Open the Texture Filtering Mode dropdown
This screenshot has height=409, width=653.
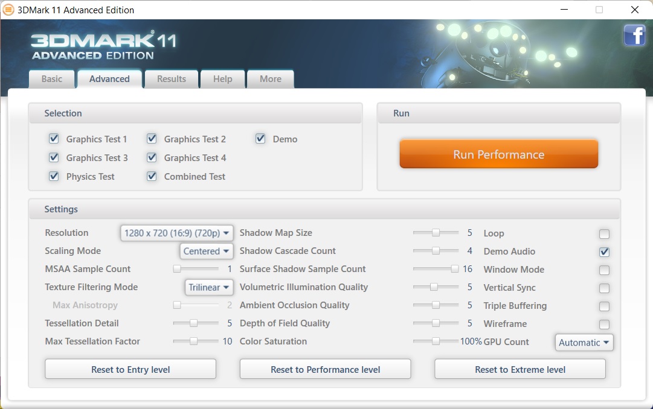pos(209,287)
